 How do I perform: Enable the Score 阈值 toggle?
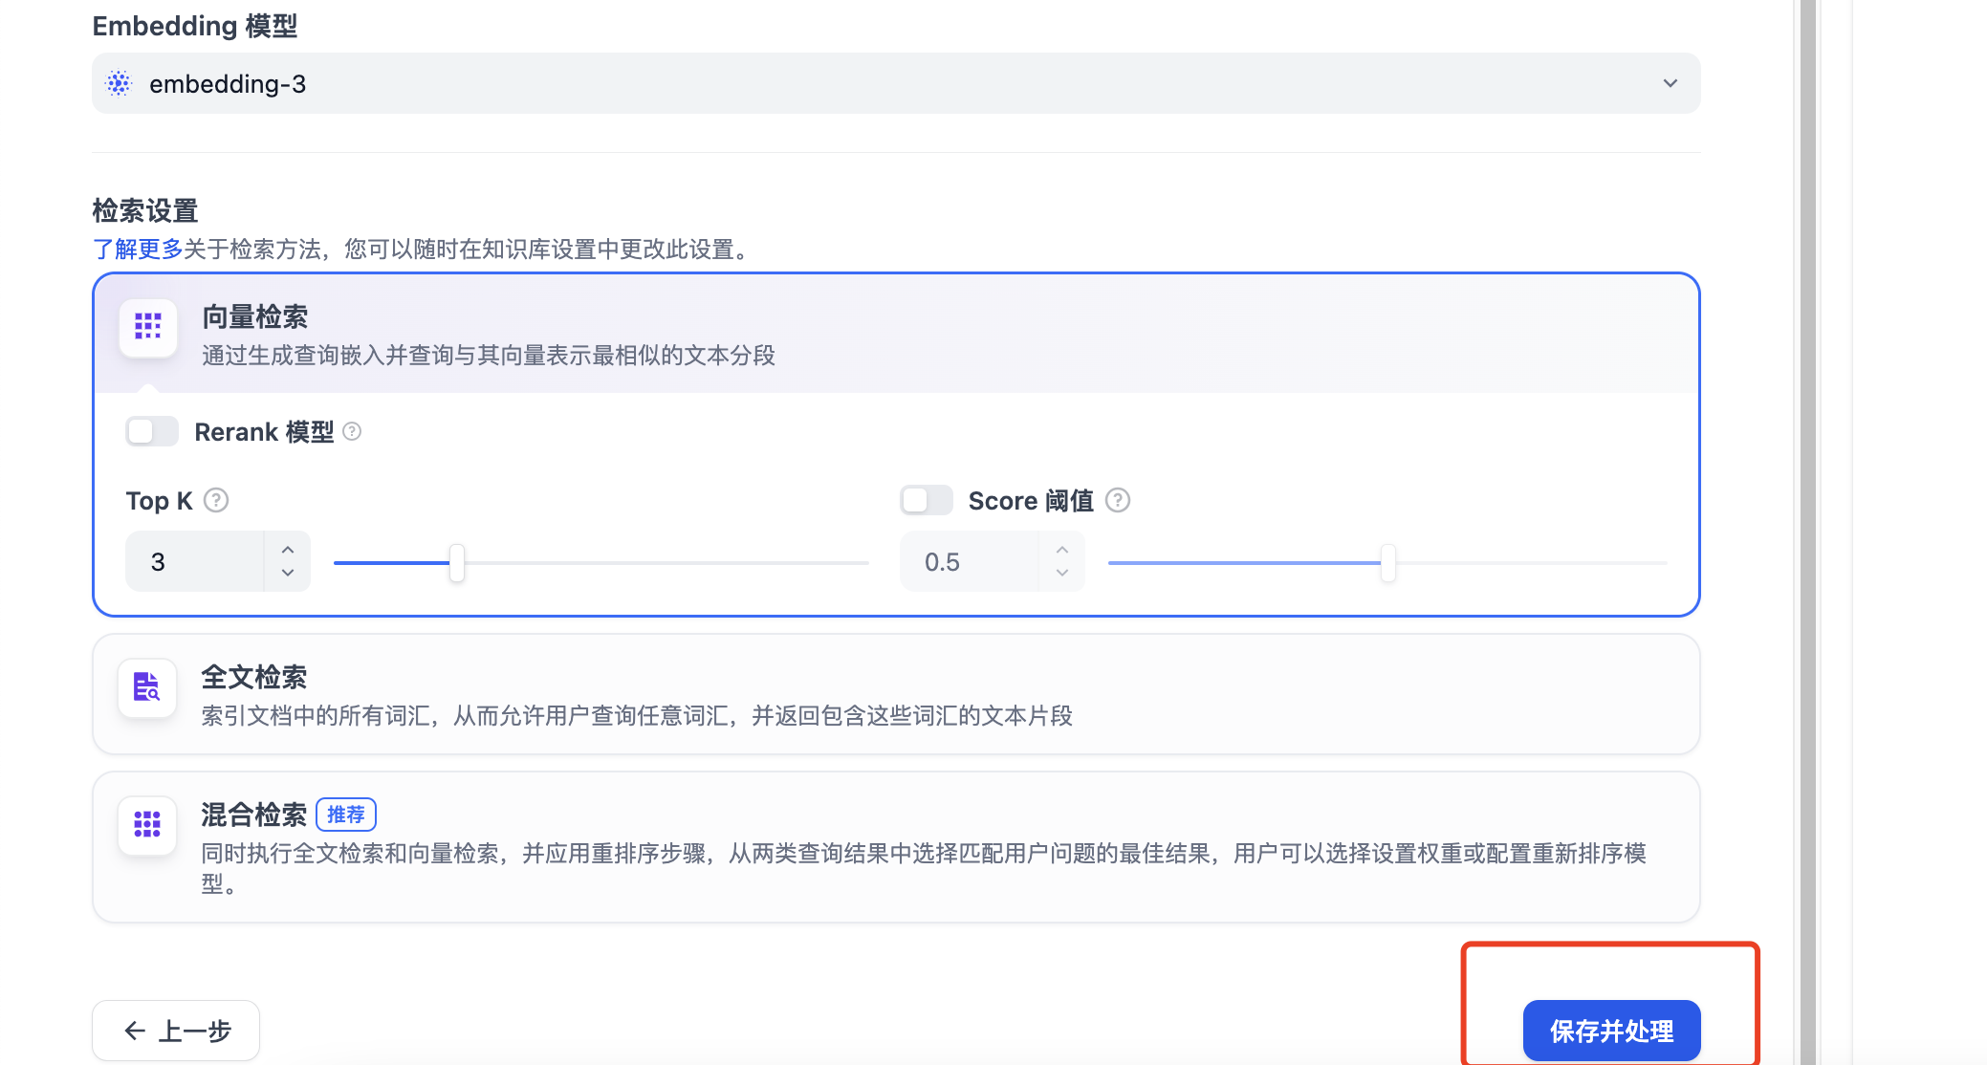tap(926, 501)
